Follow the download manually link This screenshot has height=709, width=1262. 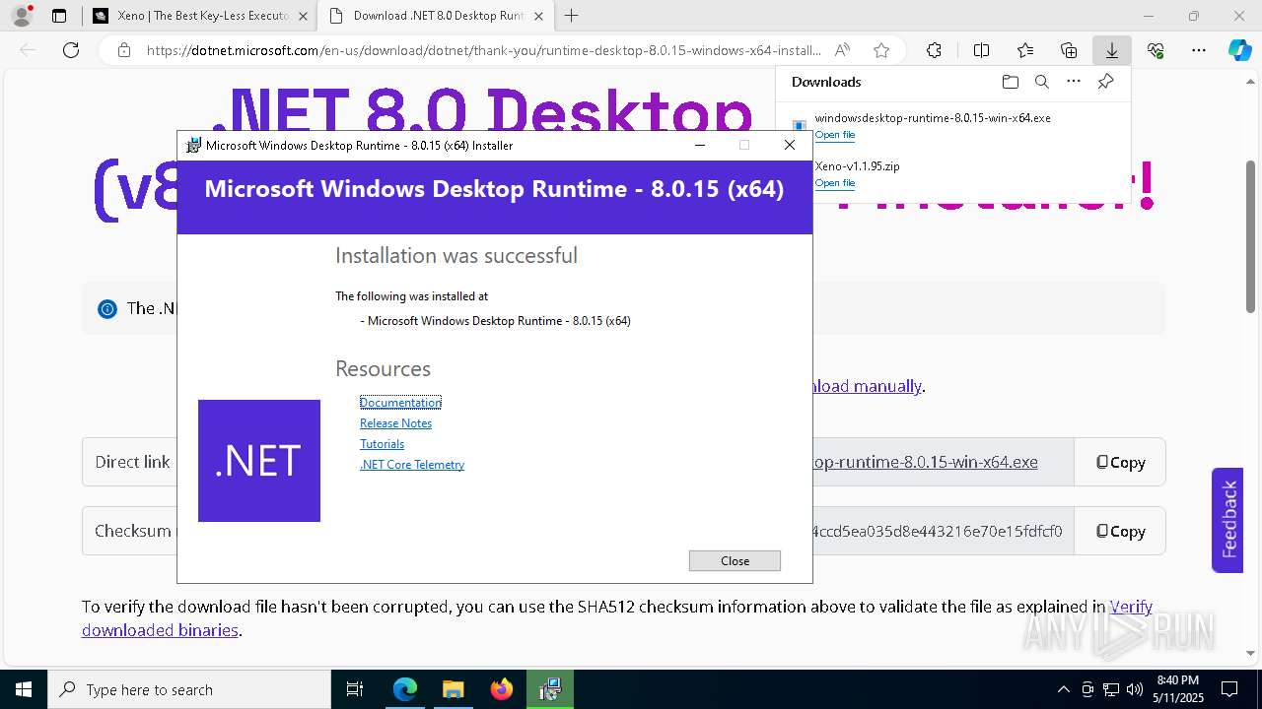[868, 386]
